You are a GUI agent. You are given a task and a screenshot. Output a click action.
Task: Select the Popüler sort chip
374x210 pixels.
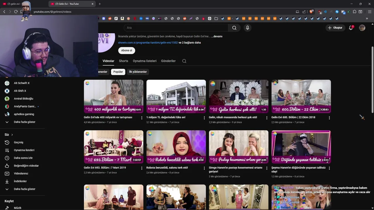118,72
